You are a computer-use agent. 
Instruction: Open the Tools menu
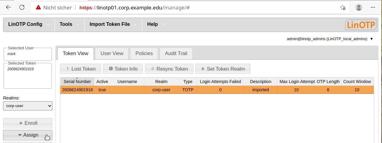69,24
